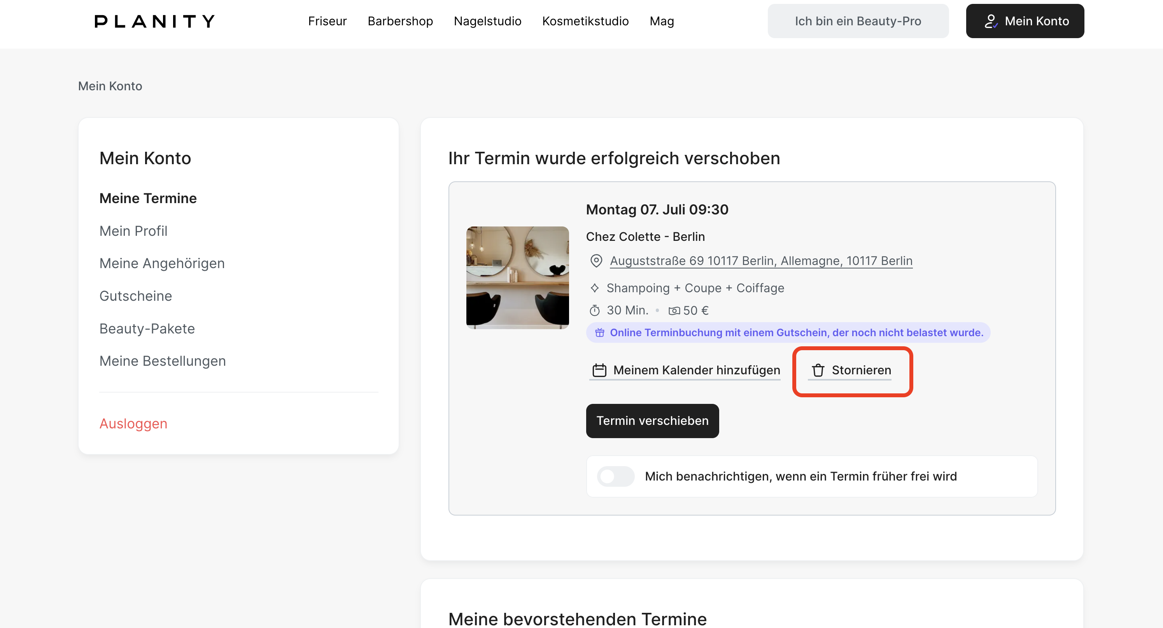Image resolution: width=1163 pixels, height=628 pixels.
Task: Open Beauty-Pakete in sidebar
Action: pos(147,329)
